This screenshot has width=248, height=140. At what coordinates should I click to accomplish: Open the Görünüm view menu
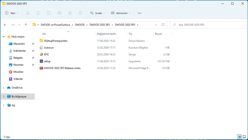coord(121,13)
